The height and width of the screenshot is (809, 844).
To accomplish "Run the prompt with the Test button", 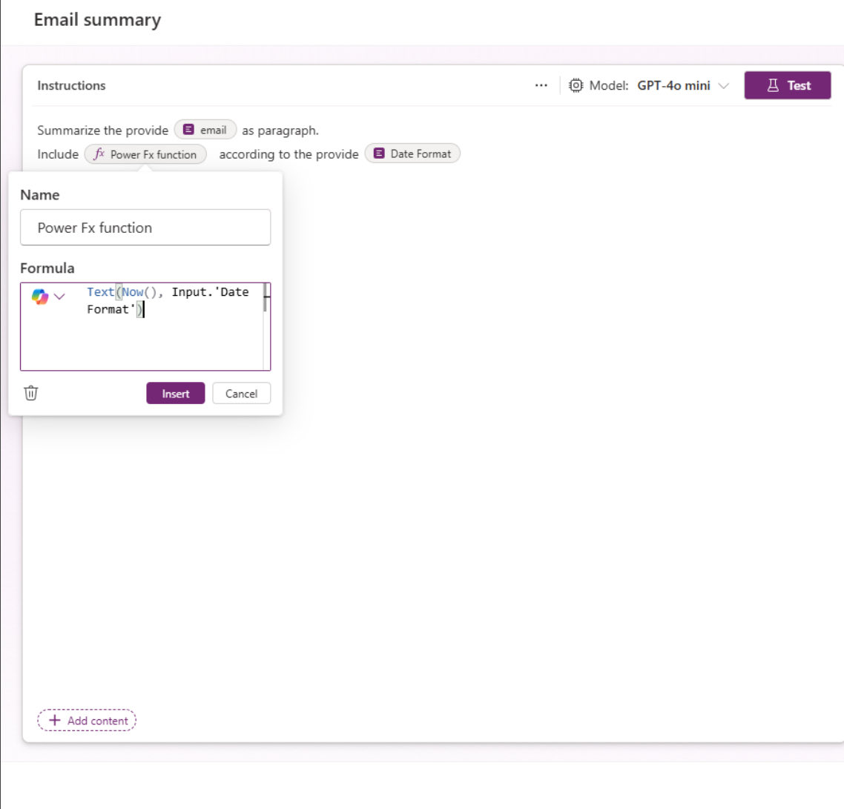I will tap(788, 85).
